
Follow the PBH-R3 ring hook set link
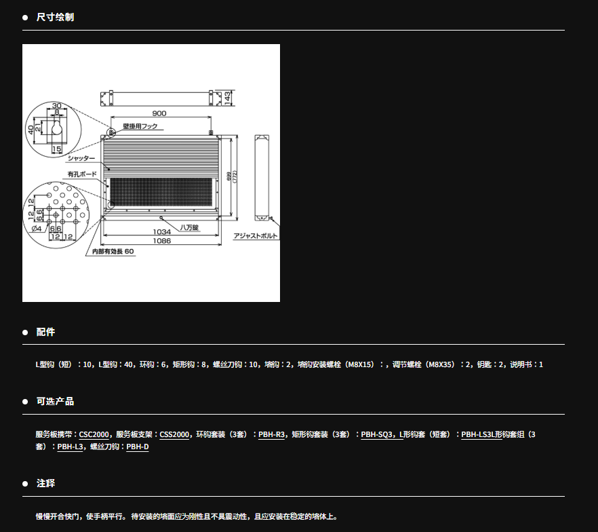coord(271,434)
